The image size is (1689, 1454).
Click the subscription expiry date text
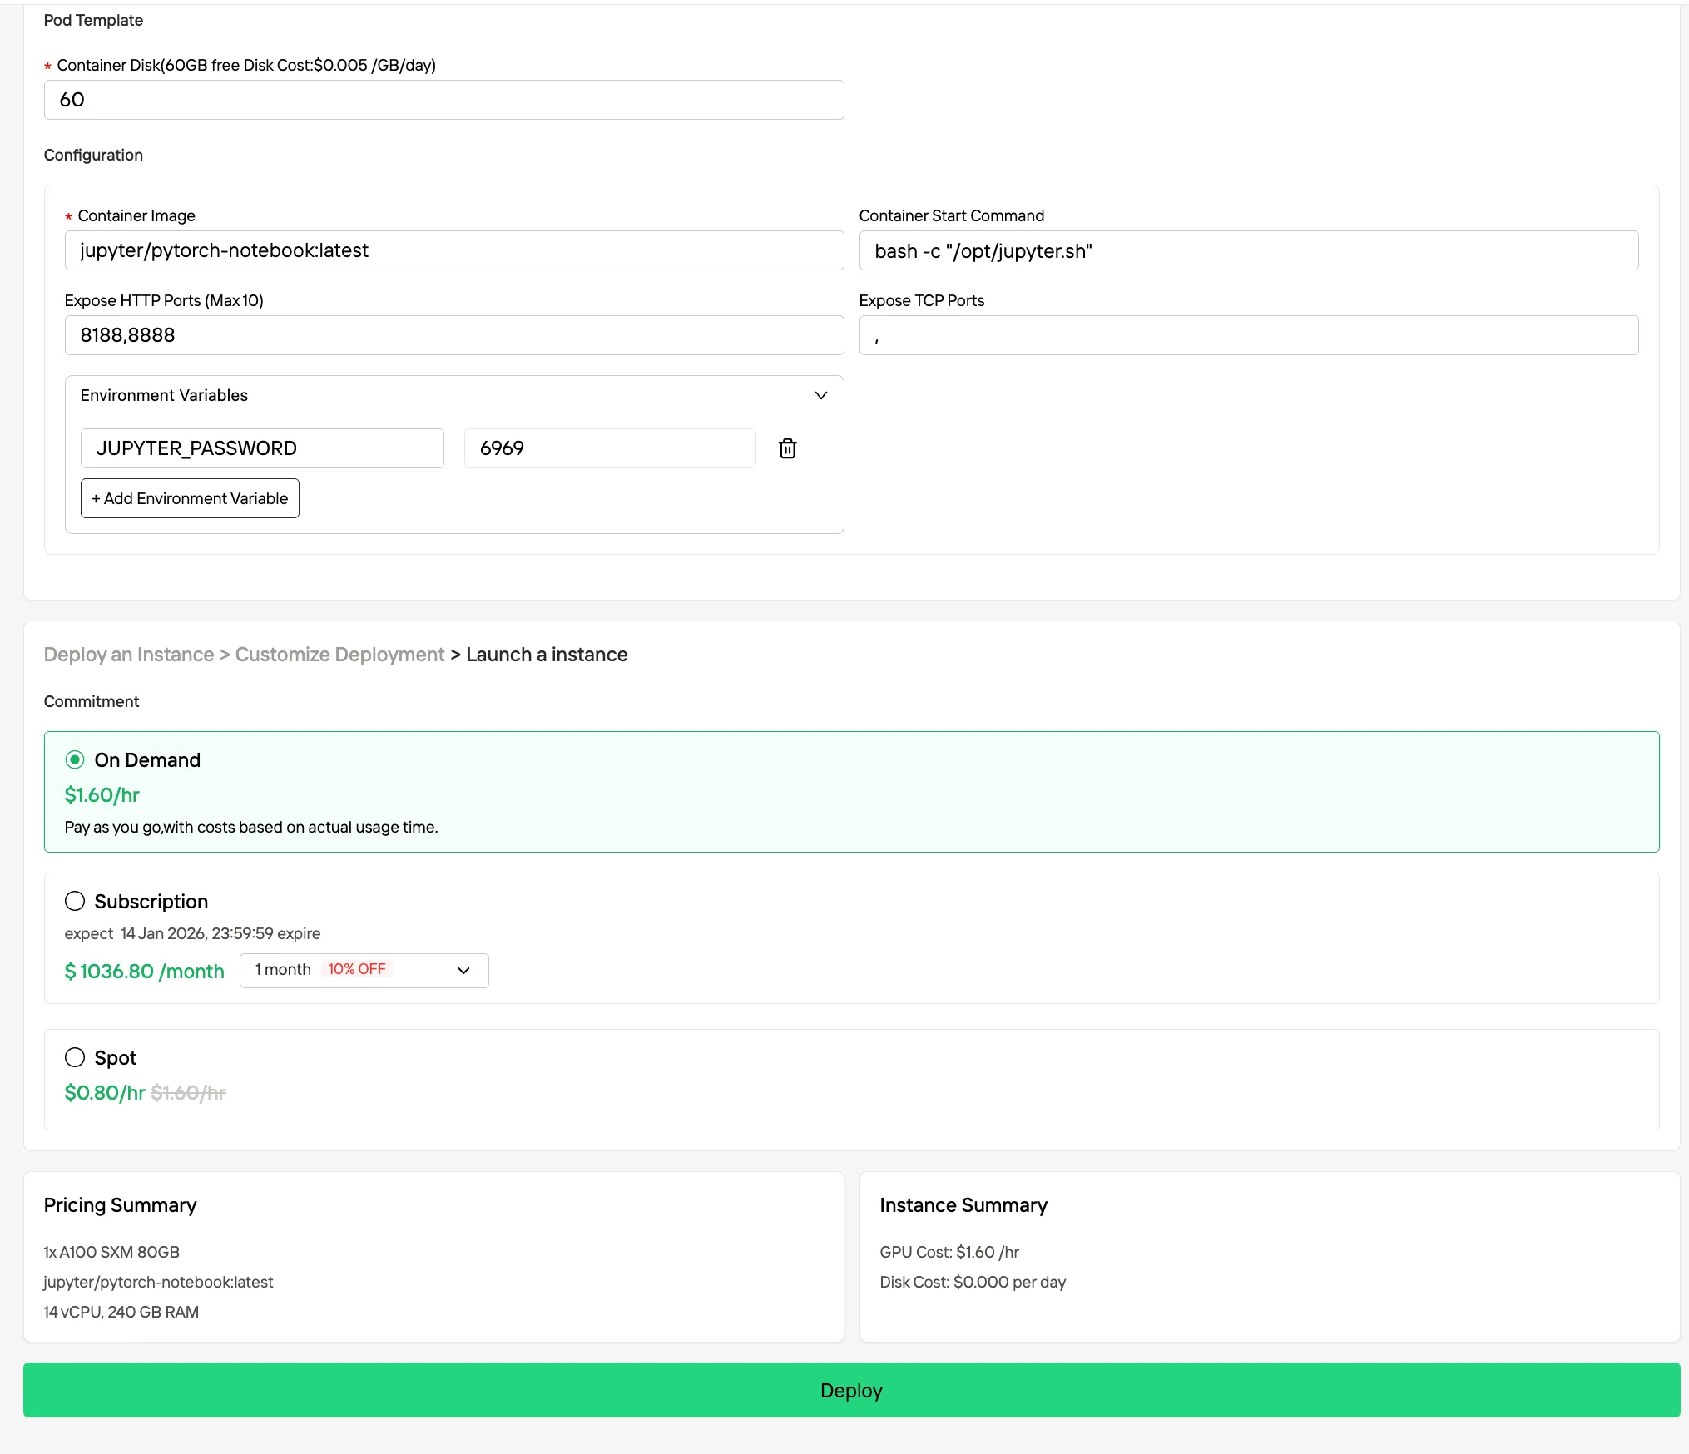192,933
